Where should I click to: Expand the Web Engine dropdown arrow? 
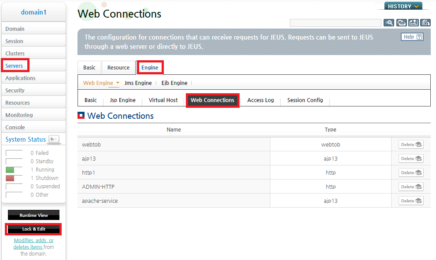coord(118,83)
